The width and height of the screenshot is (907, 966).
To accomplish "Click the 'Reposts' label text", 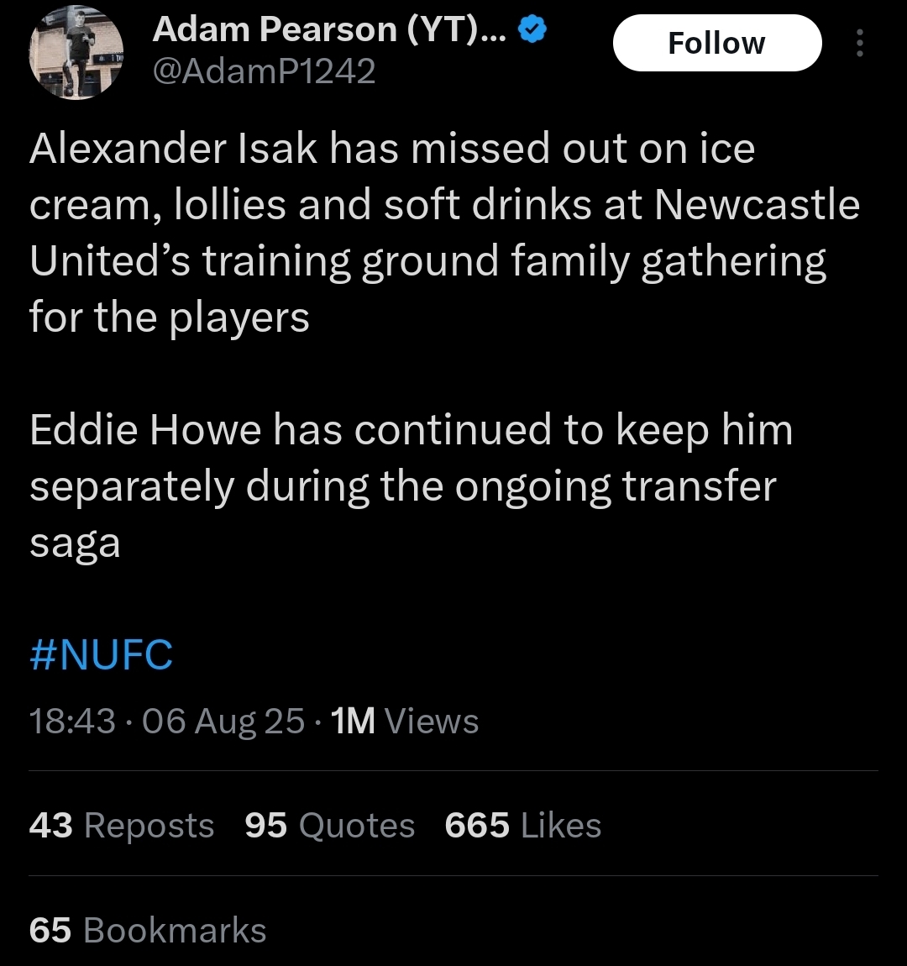I will (x=149, y=826).
